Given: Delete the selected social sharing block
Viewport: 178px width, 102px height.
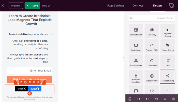Looking at the screenshot, I should coord(21,82).
